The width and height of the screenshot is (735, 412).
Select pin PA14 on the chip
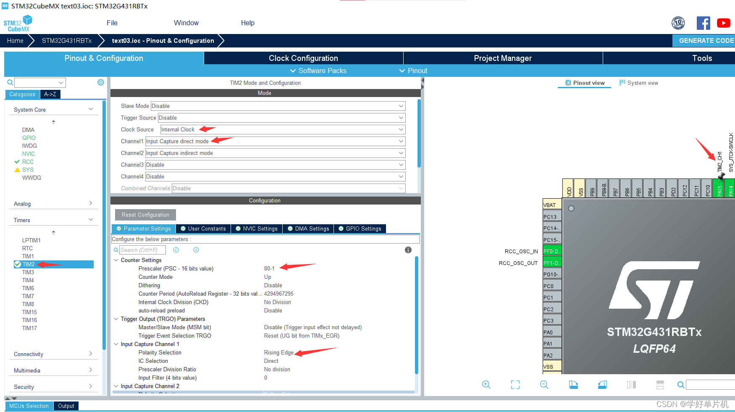(730, 188)
